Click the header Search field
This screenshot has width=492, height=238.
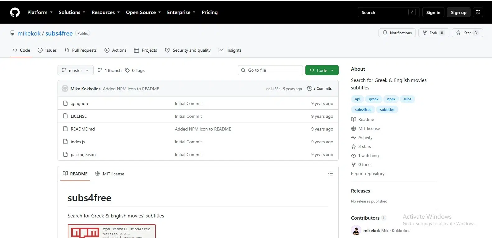point(389,12)
